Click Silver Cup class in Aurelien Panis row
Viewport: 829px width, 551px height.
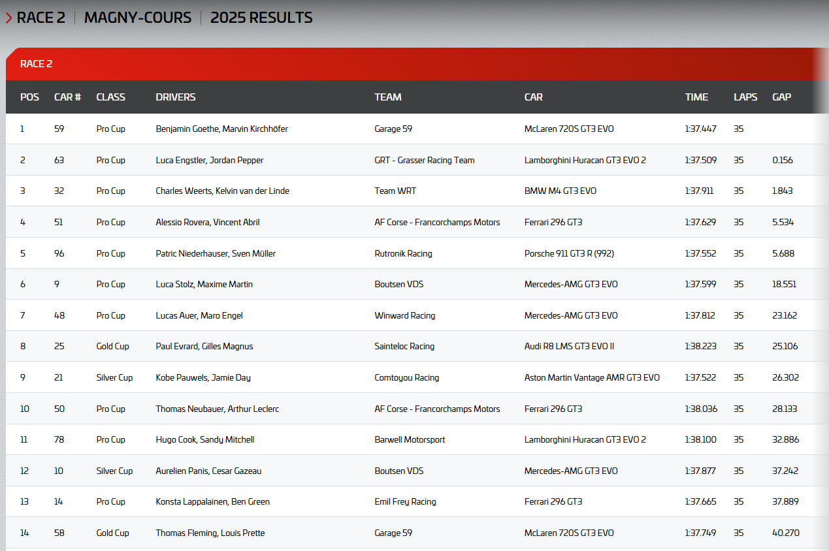114,471
